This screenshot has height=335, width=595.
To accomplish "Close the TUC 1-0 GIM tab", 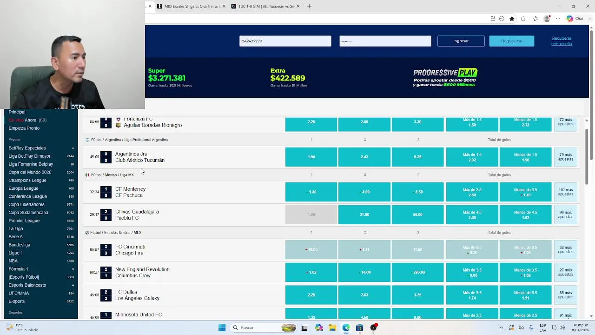I will click(x=298, y=6).
